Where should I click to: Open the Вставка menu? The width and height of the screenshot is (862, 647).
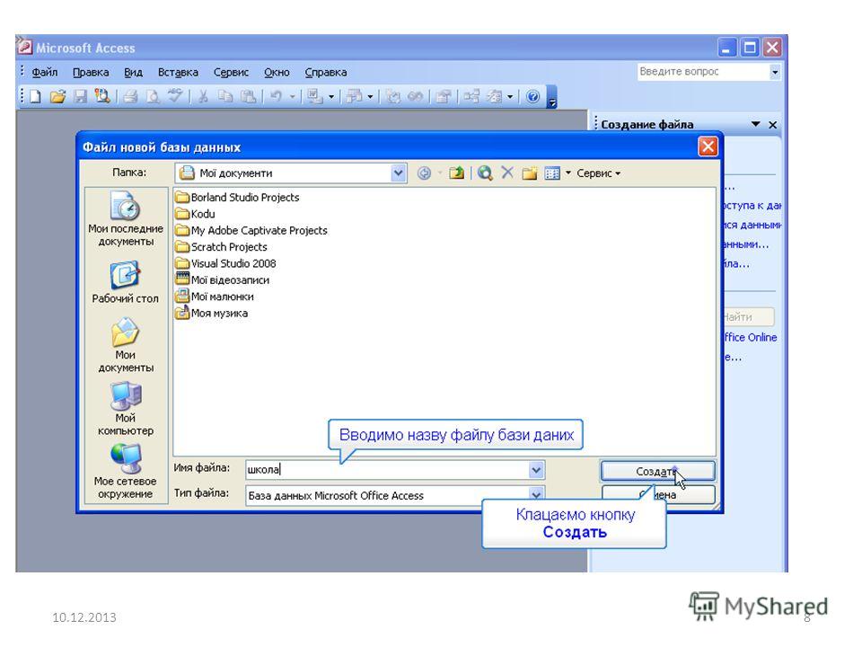click(x=178, y=72)
